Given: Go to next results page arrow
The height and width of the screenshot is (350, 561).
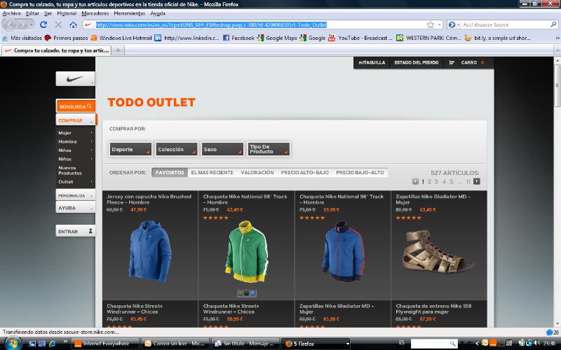Looking at the screenshot, I should [x=477, y=181].
